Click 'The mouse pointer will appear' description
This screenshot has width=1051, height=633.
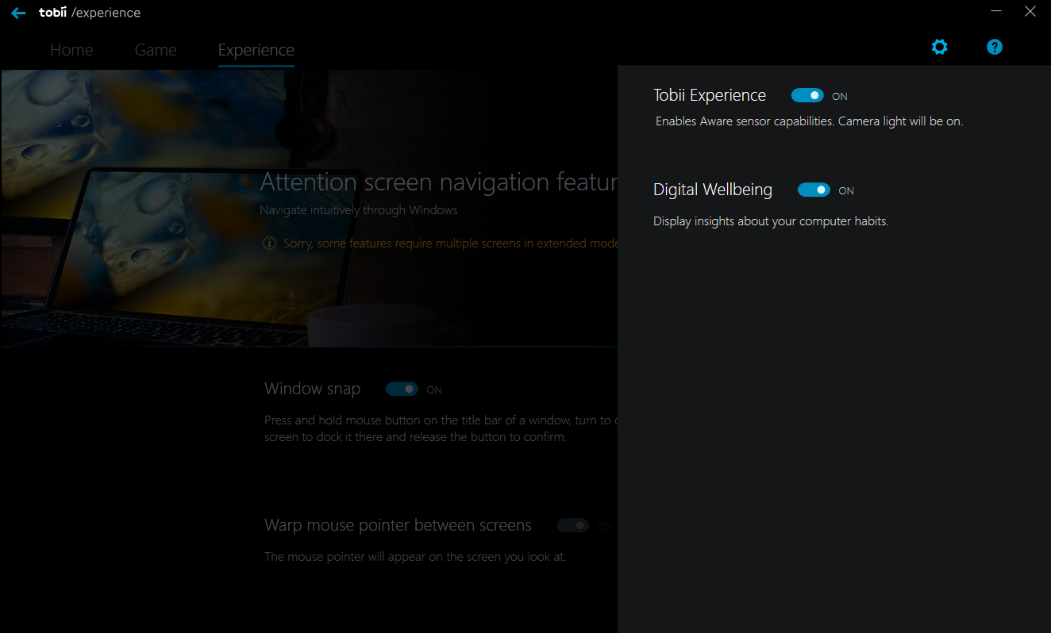click(415, 557)
